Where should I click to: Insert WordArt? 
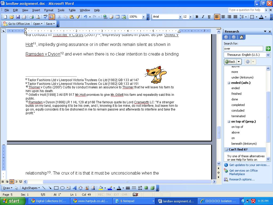(75, 188)
